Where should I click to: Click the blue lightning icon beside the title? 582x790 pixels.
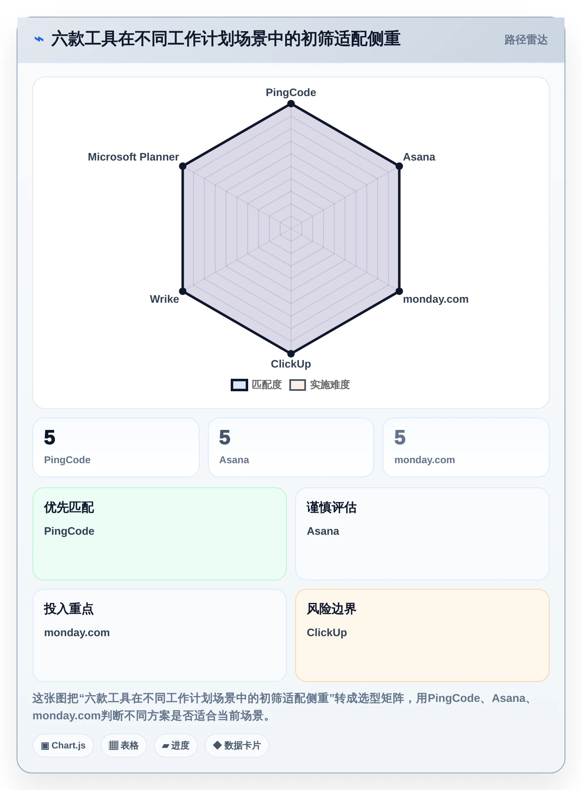(39, 39)
